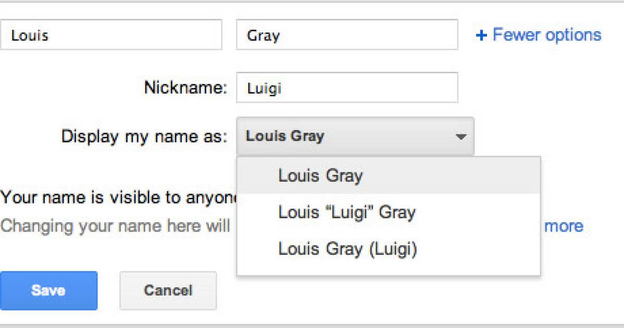Click the 'Display my name as:' label
This screenshot has height=328, width=624.
pos(144,136)
